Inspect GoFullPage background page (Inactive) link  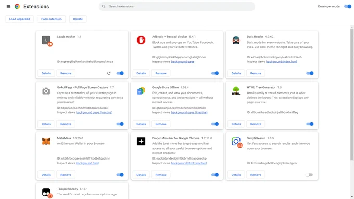tap(94, 112)
